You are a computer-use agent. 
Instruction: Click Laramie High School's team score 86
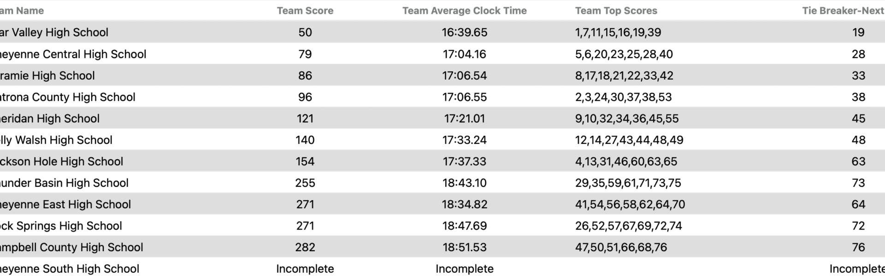coord(305,75)
